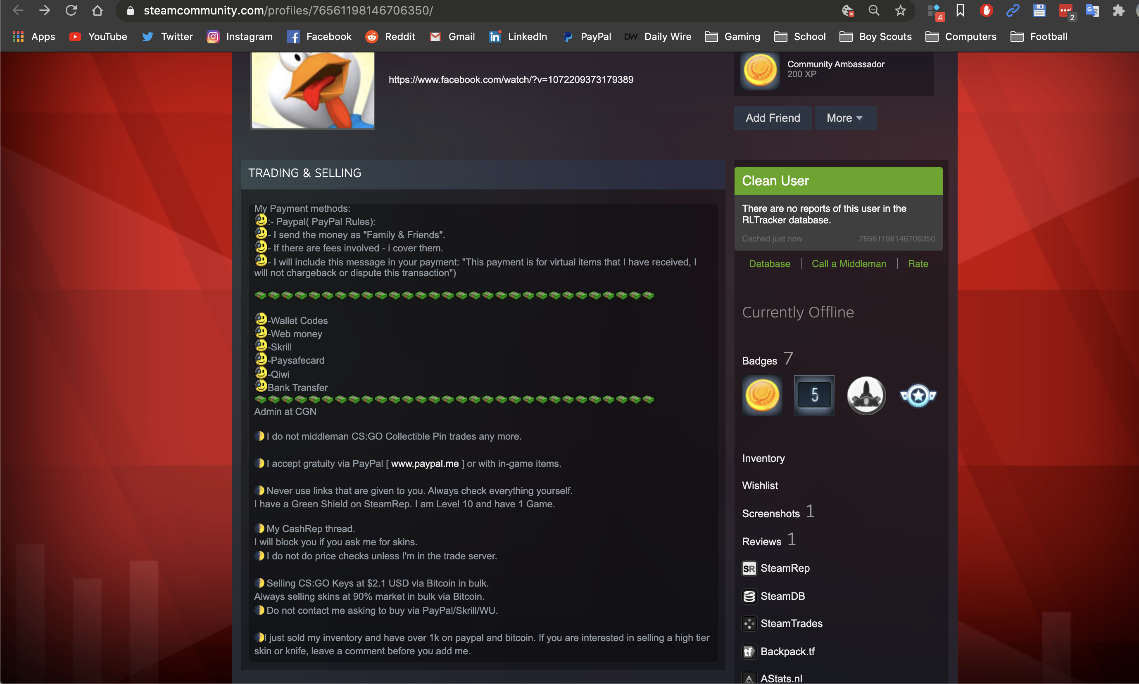Expand the Gaming bookmarks folder
Image resolution: width=1139 pixels, height=684 pixels.
tap(732, 36)
